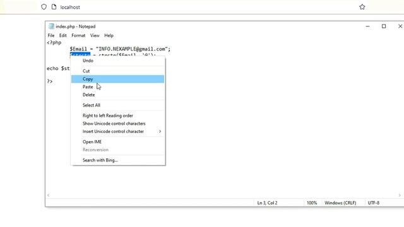This screenshot has height=227, width=404.
Task: Close the Notepad window
Action: (400, 26)
